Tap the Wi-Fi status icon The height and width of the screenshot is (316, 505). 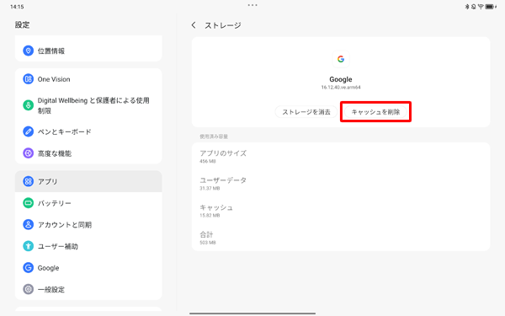(481, 7)
